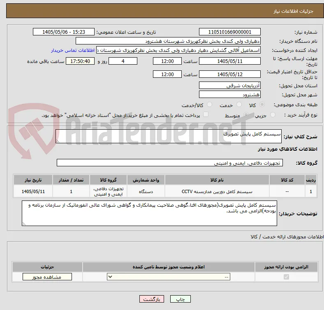
Task: Click the اطلاعات مجوزهای ارائه خدمت heading
Action: pyautogui.click(x=287, y=237)
